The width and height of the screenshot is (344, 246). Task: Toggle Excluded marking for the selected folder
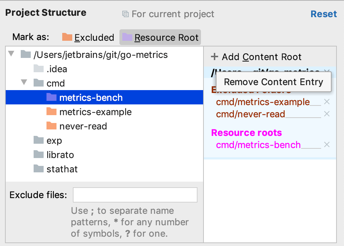tap(88, 37)
